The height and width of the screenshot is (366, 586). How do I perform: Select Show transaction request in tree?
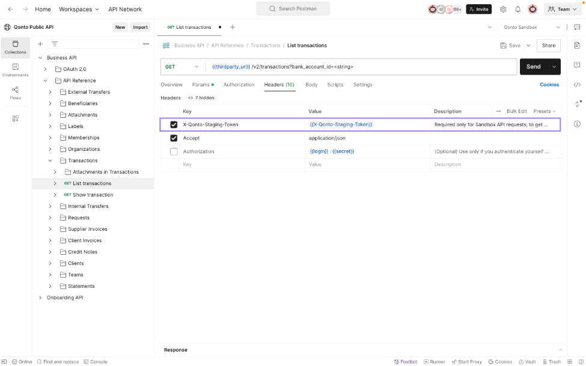pos(93,195)
